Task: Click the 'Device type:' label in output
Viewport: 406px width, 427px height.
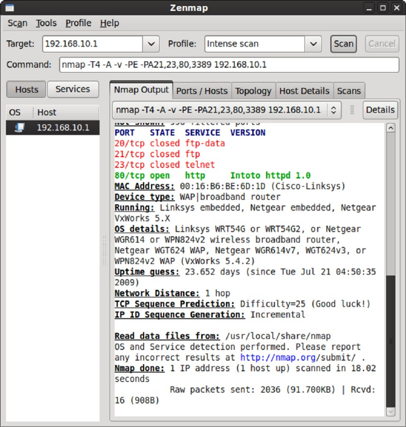Action: coord(145,197)
